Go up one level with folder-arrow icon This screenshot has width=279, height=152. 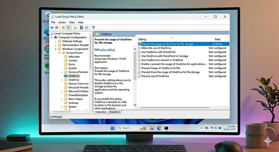(63, 27)
